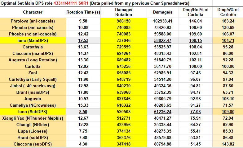The width and height of the screenshot is (243, 148).
Task: Click the 'Cartethyia' character cell
Action: [x=33, y=47]
